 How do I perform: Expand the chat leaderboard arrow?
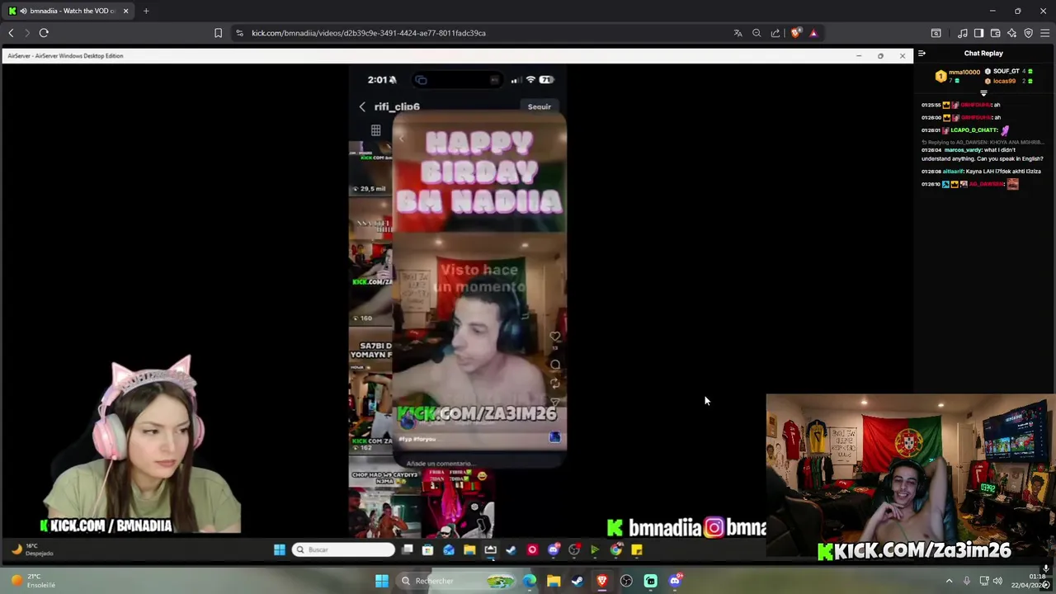click(983, 93)
